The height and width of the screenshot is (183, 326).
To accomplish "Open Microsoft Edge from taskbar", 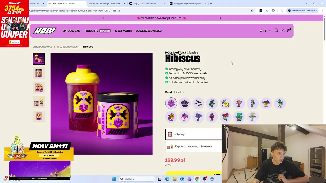I will click(167, 179).
